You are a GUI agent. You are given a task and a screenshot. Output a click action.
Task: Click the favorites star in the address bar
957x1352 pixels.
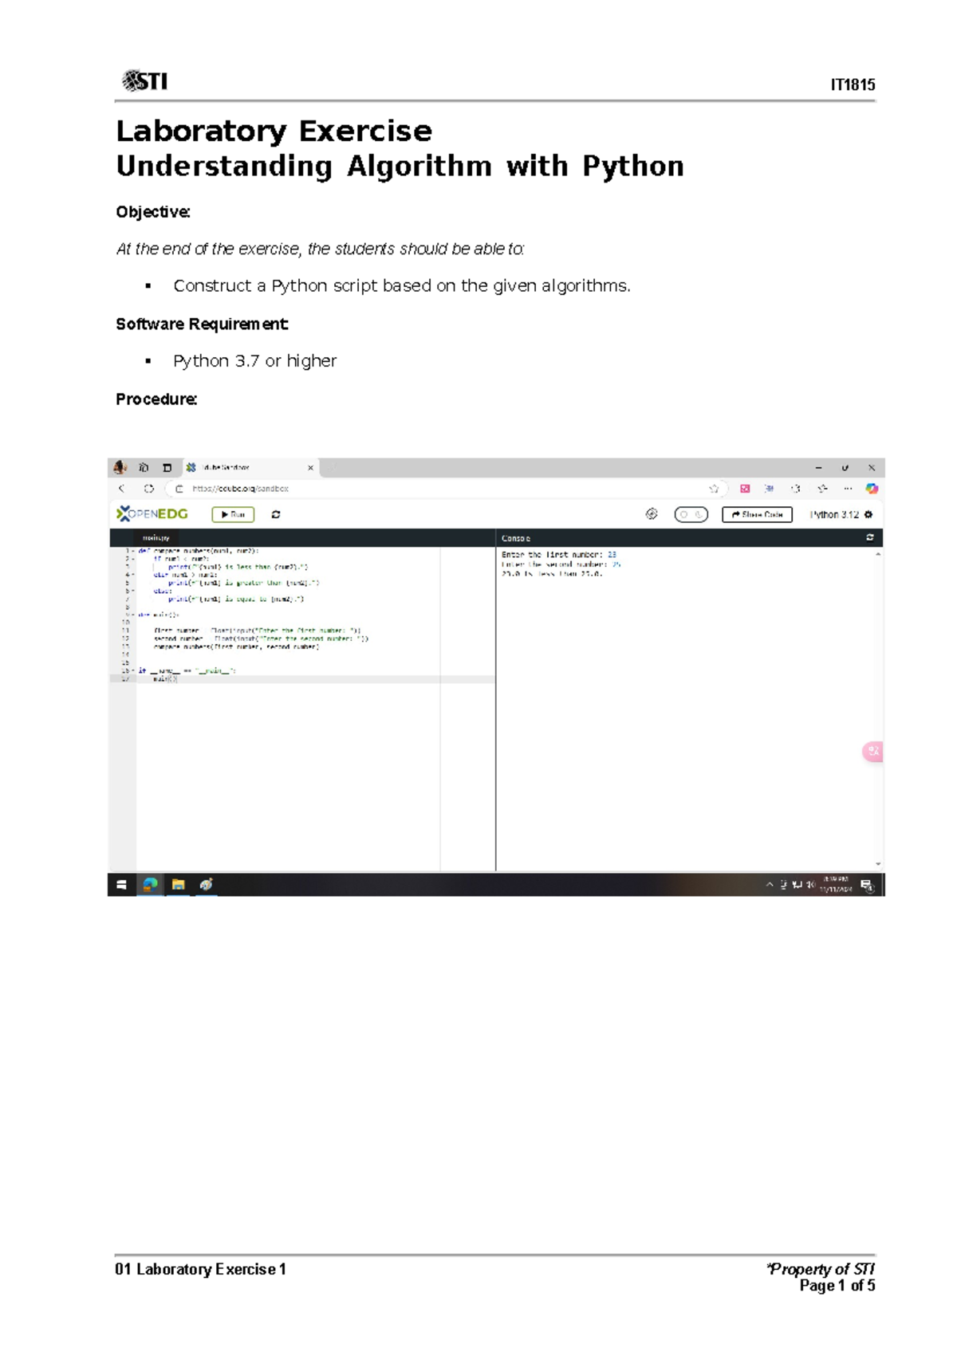tap(714, 489)
